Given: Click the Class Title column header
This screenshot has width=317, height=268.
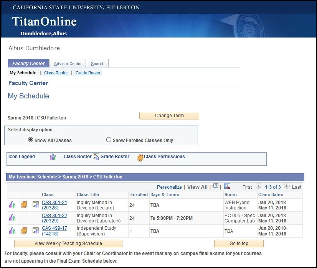Looking at the screenshot, I should (88, 194).
